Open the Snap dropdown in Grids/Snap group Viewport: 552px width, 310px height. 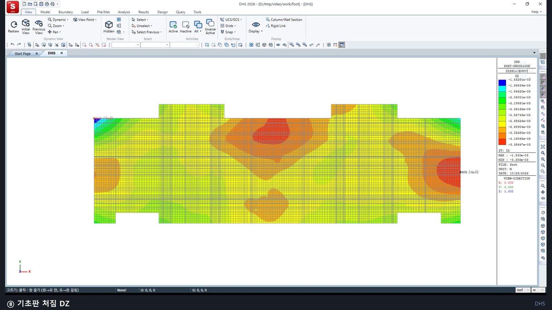[x=228, y=32]
